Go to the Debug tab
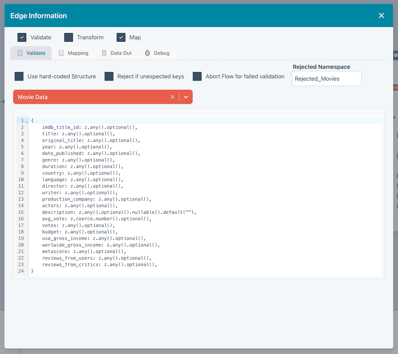Image resolution: width=398 pixels, height=354 pixels. [161, 53]
